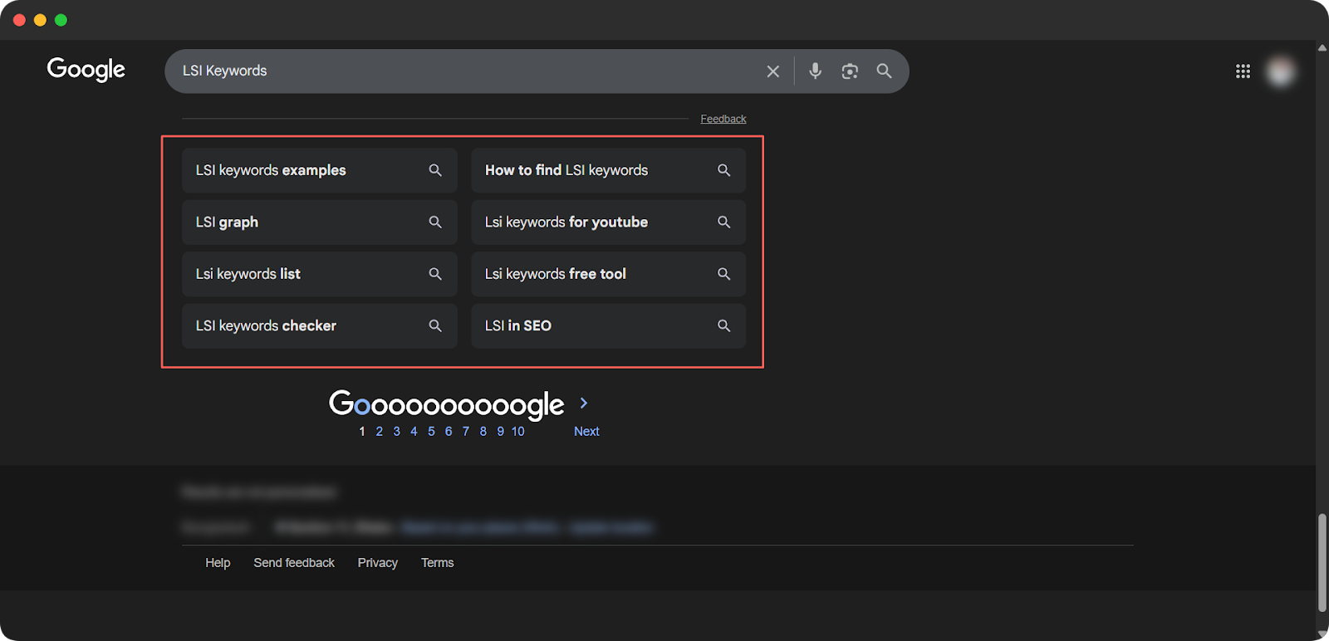
Task: Click the scrollbar up arrow
Action: (x=1322, y=48)
